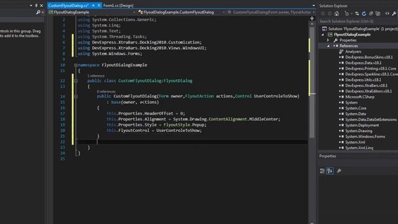Select DevExpress.XtraEditors.v18.1 reference
Screen dimensions: 398x224
coord(368,91)
